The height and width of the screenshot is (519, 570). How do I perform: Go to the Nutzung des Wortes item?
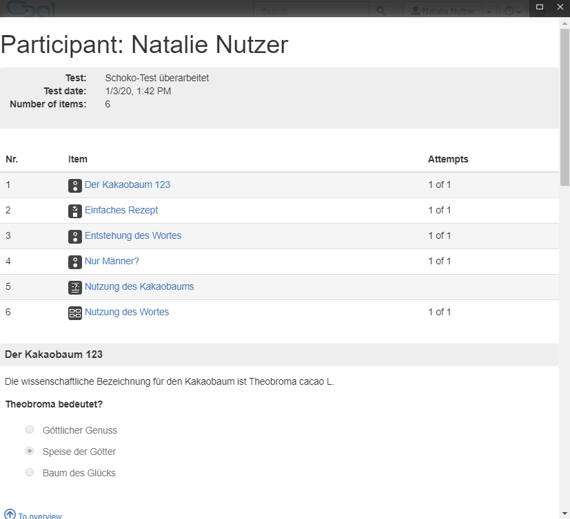click(x=127, y=313)
